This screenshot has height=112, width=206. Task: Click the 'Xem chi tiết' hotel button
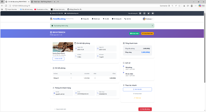point(59,59)
